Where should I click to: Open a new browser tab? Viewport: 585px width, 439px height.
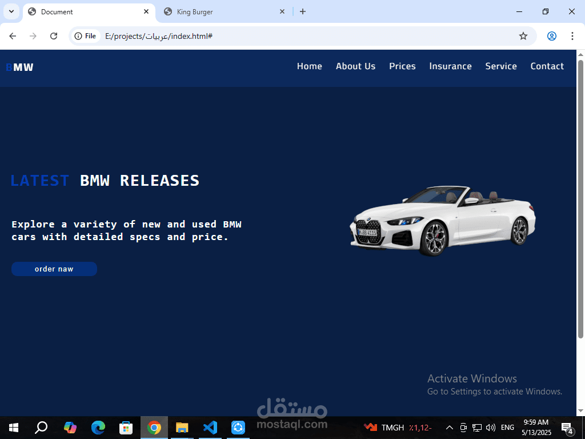(x=303, y=11)
